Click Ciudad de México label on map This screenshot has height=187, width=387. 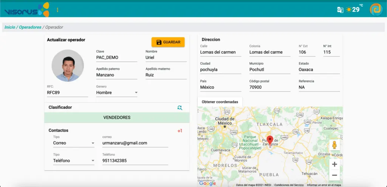pyautogui.click(x=224, y=121)
